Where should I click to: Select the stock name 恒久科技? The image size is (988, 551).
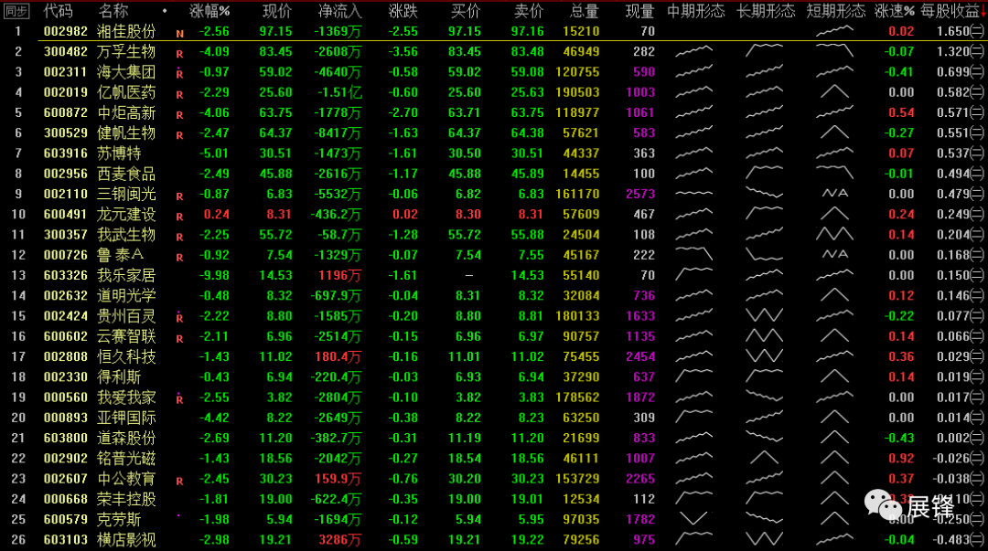(126, 356)
